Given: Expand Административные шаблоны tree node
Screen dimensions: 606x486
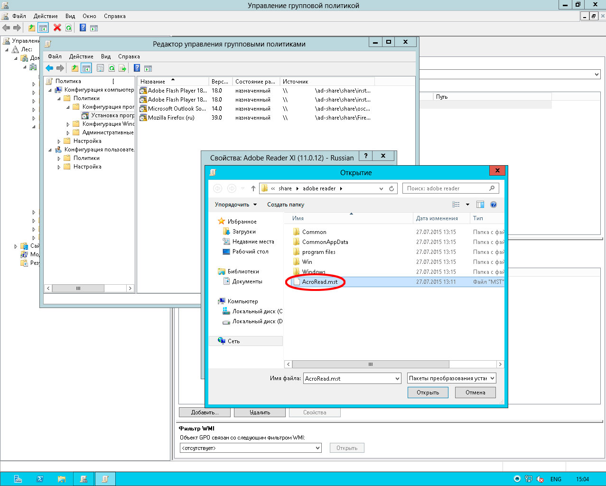Looking at the screenshot, I should pos(68,132).
